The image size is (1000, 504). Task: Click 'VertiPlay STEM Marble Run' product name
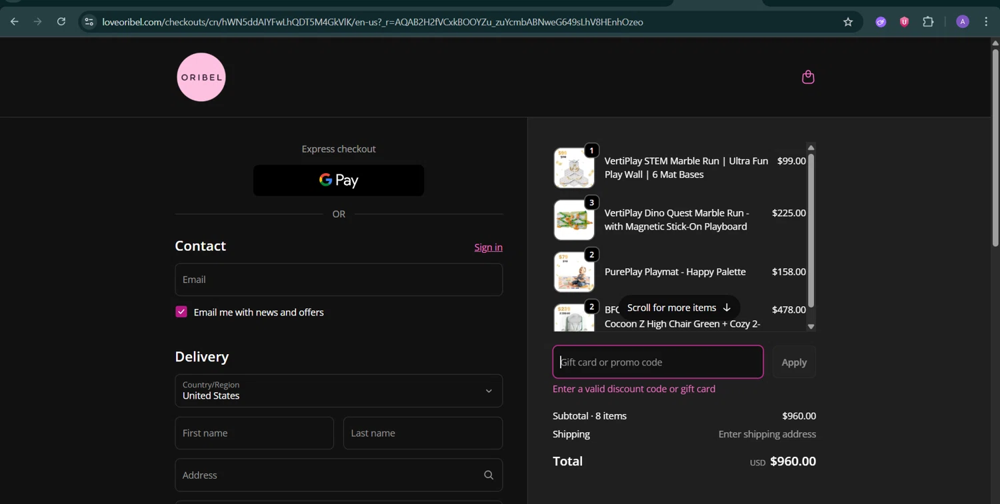tap(686, 168)
